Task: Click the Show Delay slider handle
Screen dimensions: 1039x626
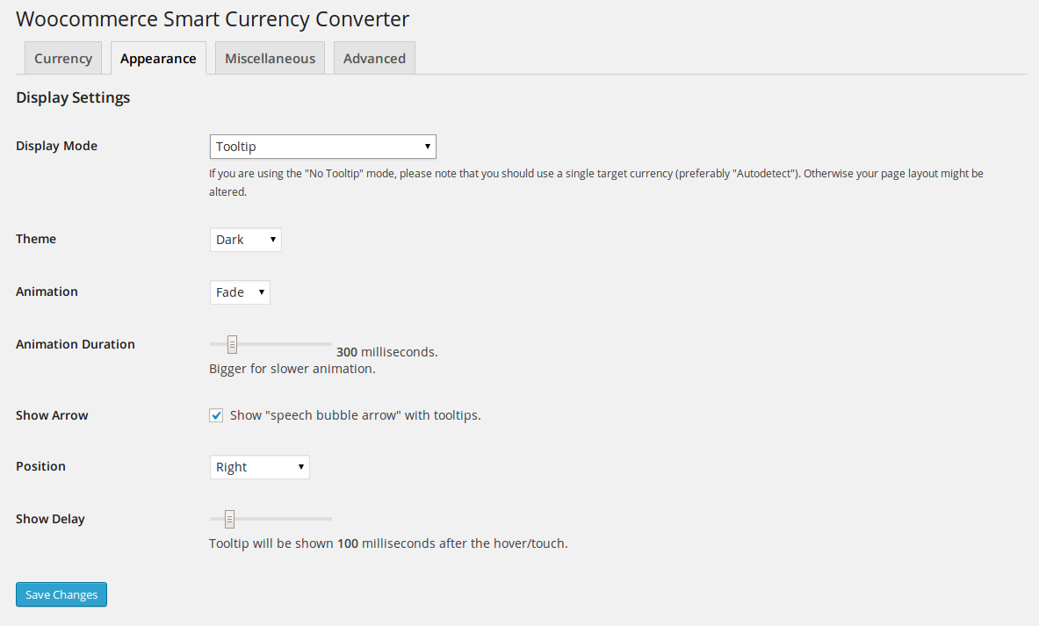Action: (229, 519)
